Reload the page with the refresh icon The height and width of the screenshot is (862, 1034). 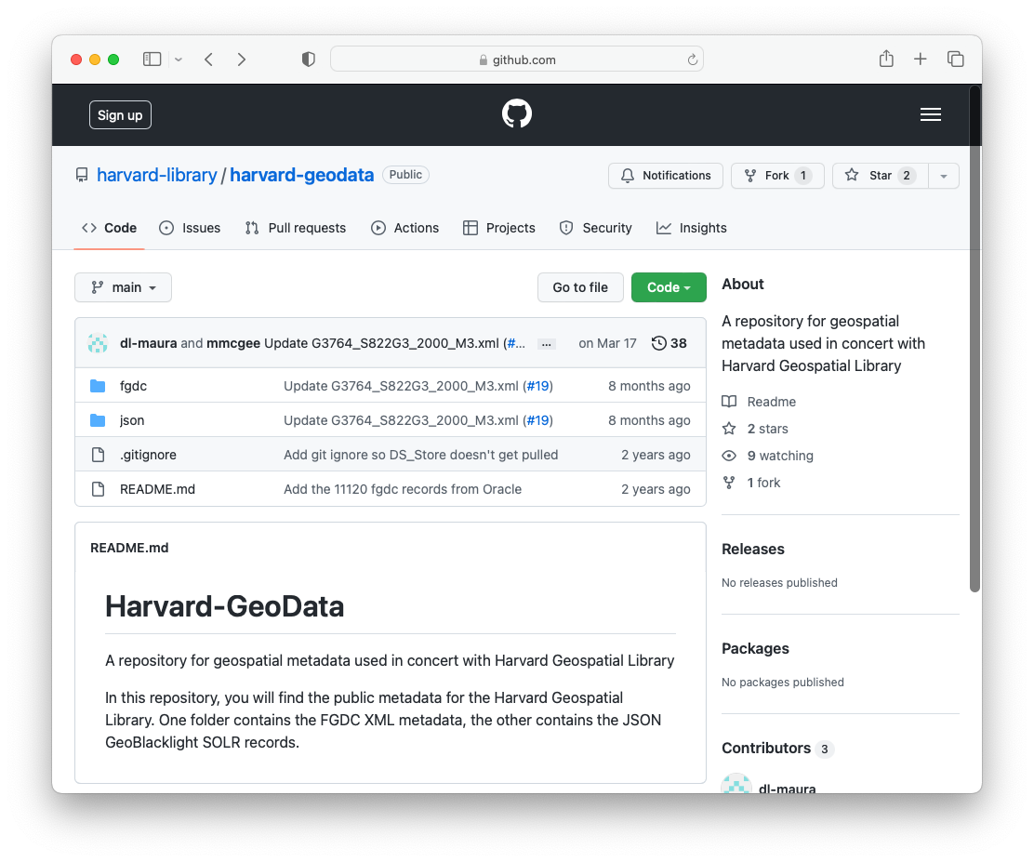click(x=693, y=60)
